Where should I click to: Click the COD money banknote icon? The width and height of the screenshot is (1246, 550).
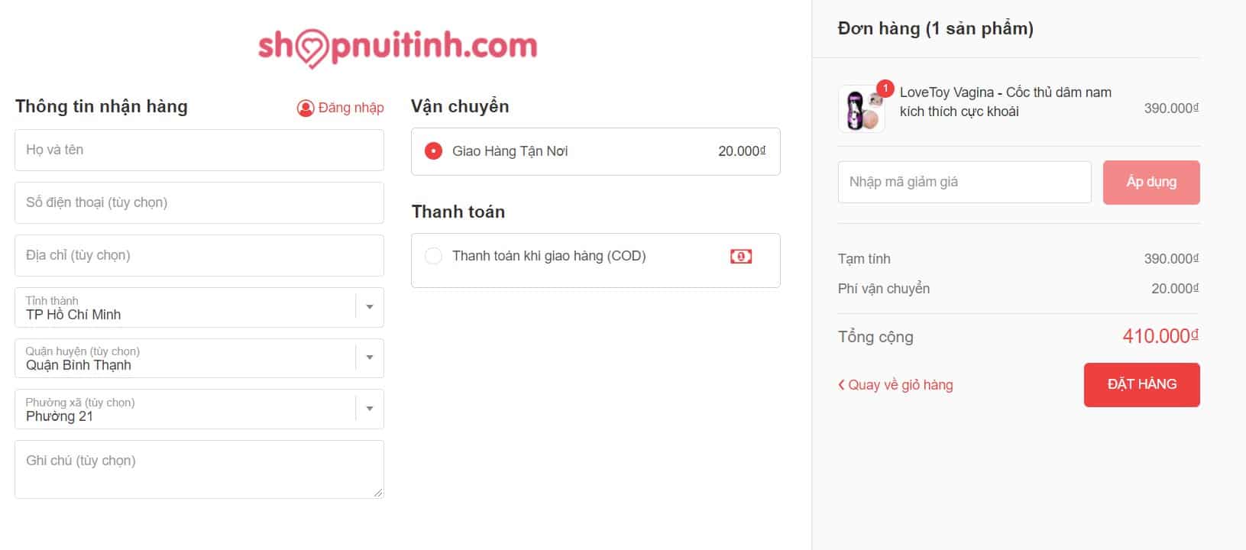coord(742,256)
